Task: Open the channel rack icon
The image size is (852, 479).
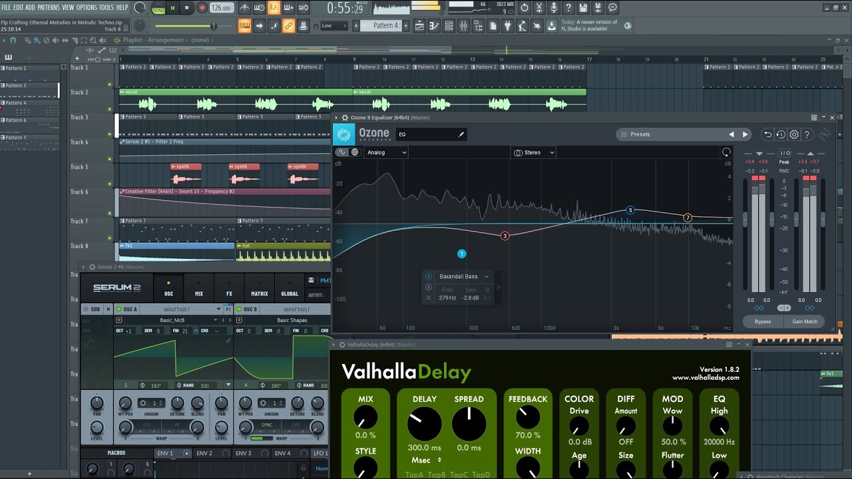Action: pos(448,26)
